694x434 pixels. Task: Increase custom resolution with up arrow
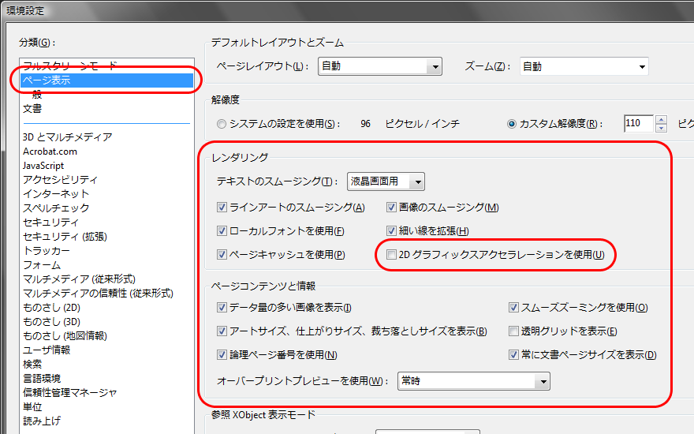point(661,119)
